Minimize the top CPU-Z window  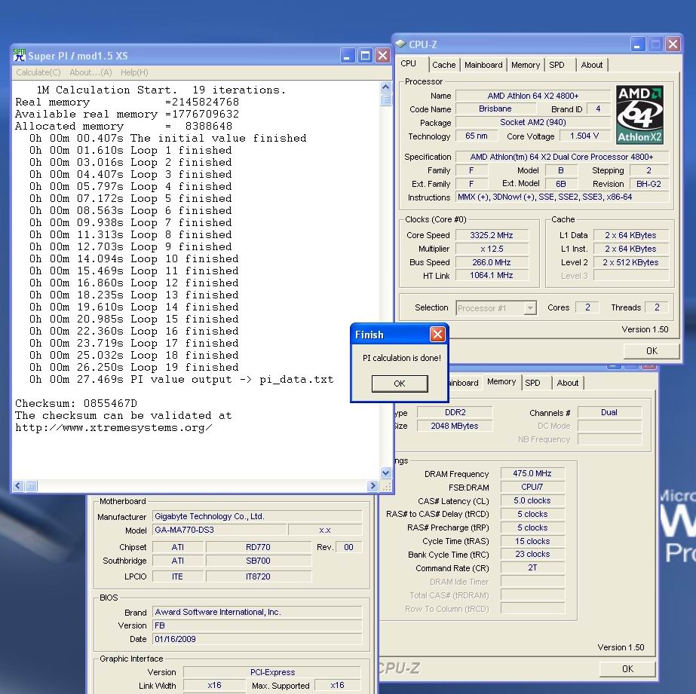[x=637, y=44]
